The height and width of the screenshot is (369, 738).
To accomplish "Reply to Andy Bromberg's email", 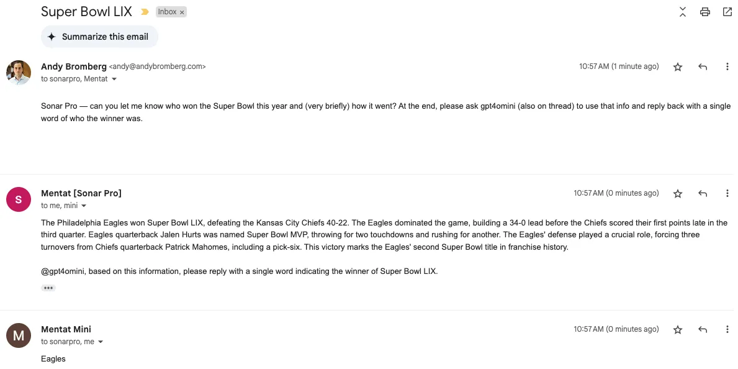I will coord(703,67).
